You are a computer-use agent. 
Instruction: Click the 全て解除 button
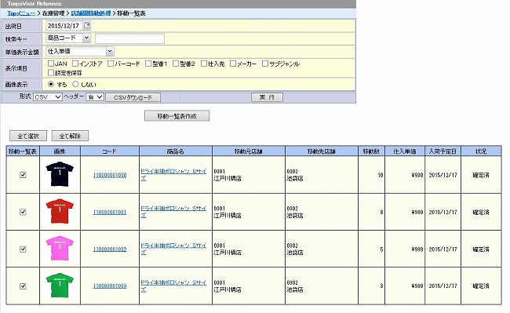click(71, 136)
